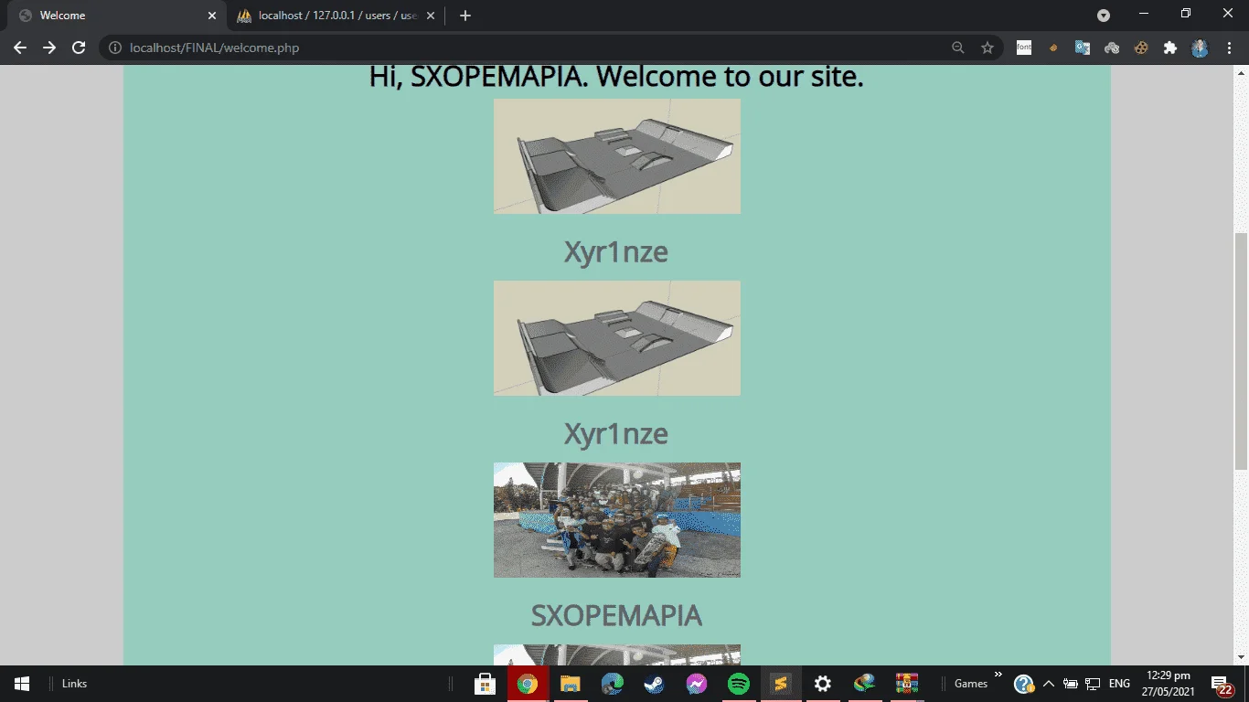Click the scrollbar up arrow
1249x702 pixels.
(1241, 72)
